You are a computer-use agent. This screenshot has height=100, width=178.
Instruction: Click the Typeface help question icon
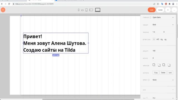(x=150, y=17)
